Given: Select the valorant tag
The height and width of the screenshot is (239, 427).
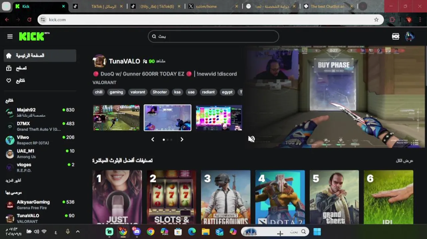Looking at the screenshot, I should coord(138,92).
